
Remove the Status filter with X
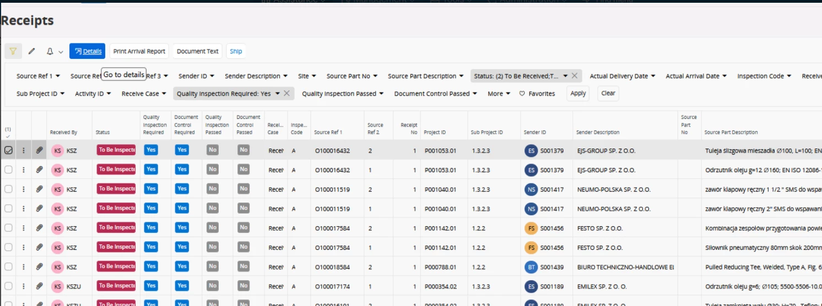pyautogui.click(x=575, y=76)
